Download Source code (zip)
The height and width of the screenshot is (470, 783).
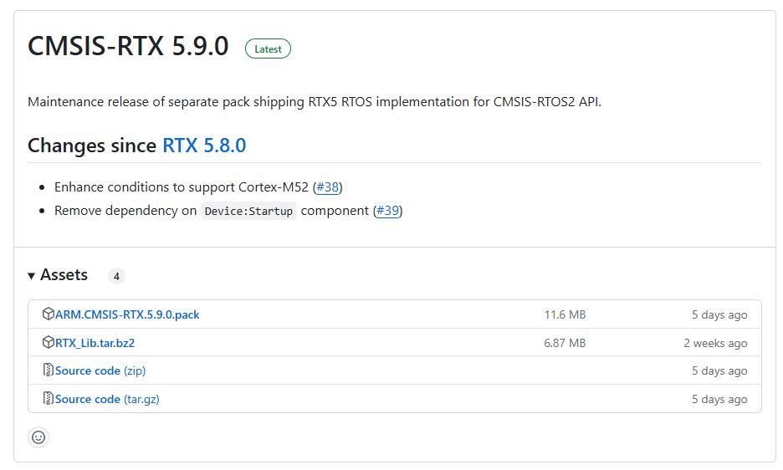click(x=100, y=370)
